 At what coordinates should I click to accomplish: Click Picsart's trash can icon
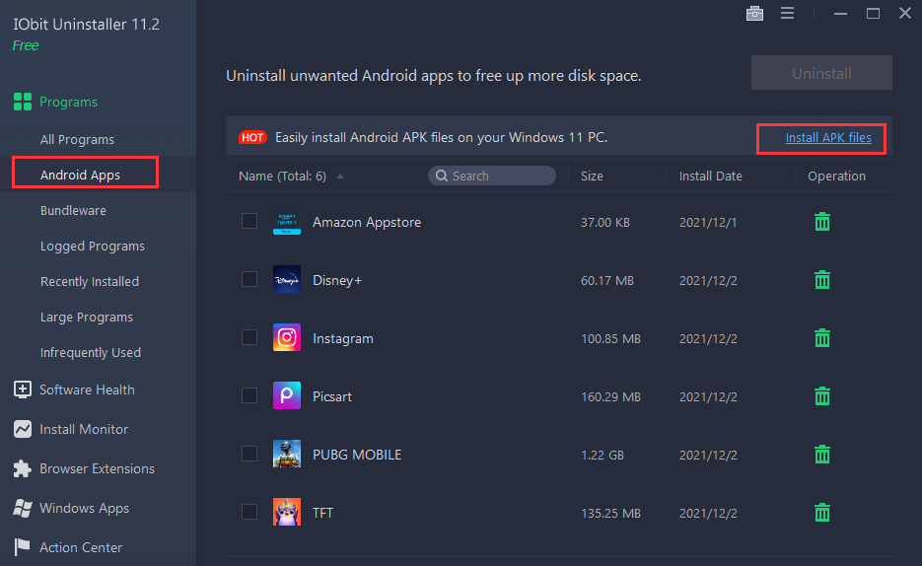[x=822, y=396]
